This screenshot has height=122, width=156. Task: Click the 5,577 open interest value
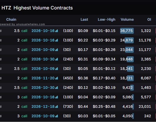(146, 97)
